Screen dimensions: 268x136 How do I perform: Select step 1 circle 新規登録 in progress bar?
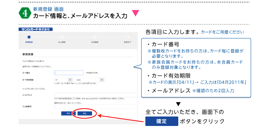pyautogui.click(x=29, y=37)
